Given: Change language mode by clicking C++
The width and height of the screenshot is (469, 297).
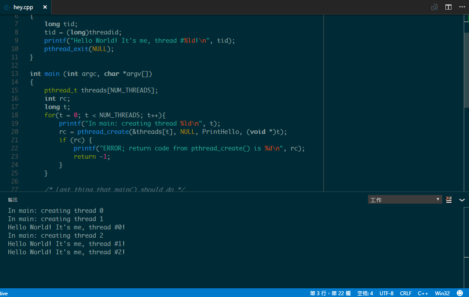Looking at the screenshot, I should [423, 293].
